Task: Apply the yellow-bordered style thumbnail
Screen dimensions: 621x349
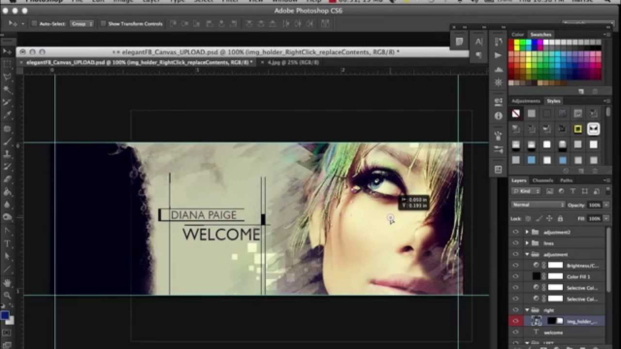Action: pyautogui.click(x=578, y=129)
